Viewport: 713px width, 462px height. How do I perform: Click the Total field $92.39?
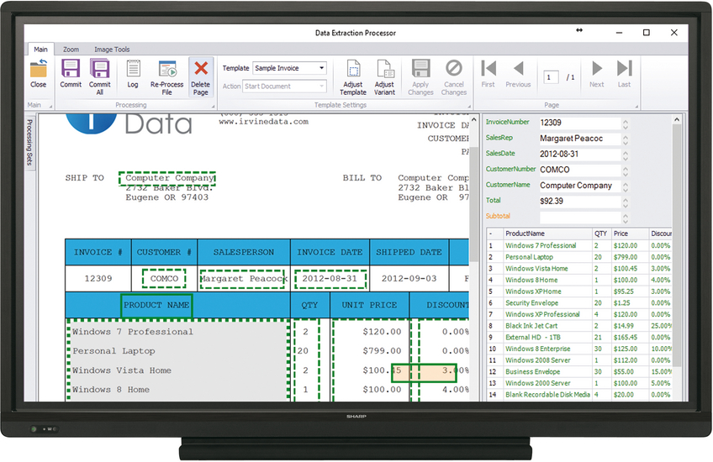(580, 202)
